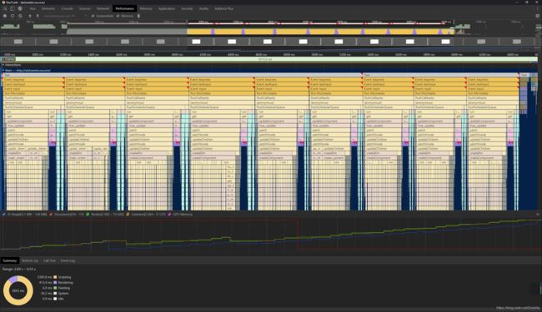
Task: Switch to the Console tab
Action: pos(67,8)
